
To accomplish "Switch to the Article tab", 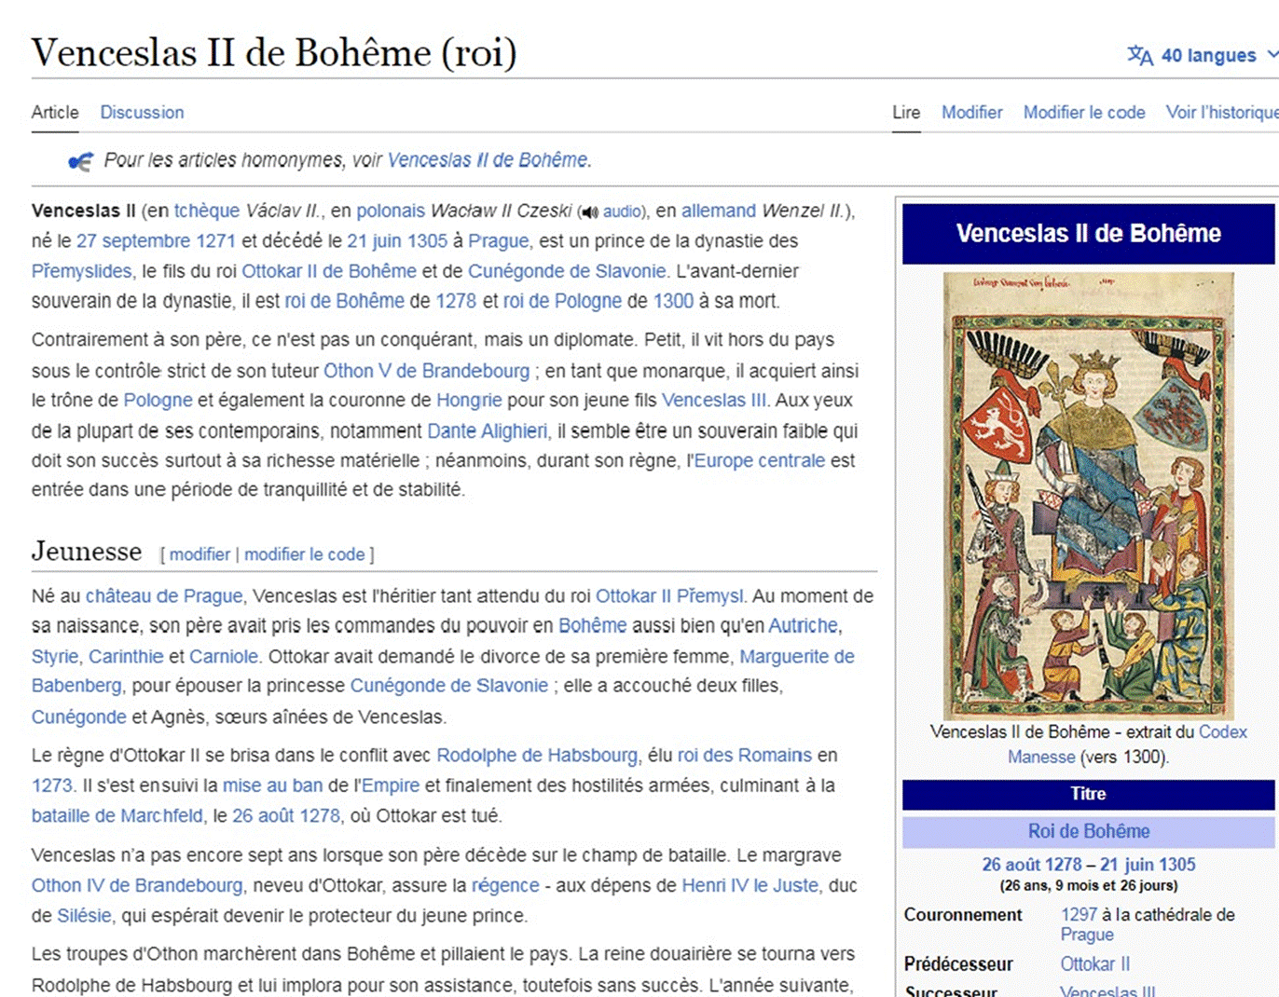I will [x=55, y=112].
